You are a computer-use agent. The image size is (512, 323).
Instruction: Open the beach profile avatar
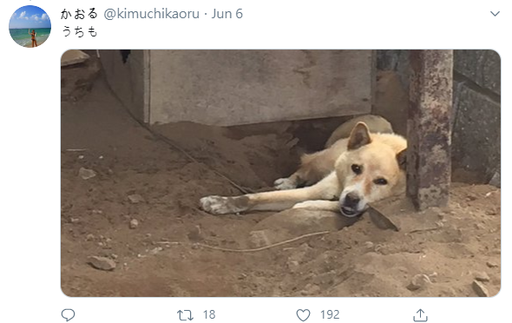[30, 26]
